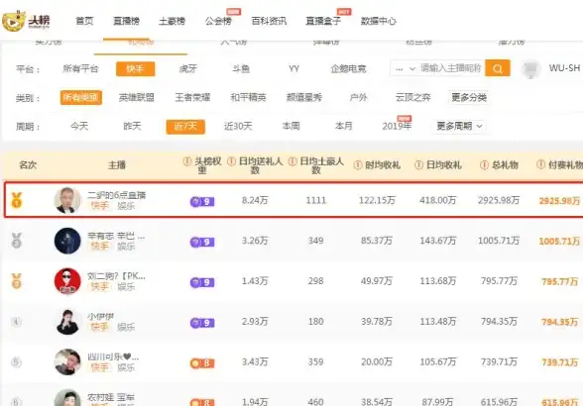Click the silver medal rank 2 icon

point(17,241)
